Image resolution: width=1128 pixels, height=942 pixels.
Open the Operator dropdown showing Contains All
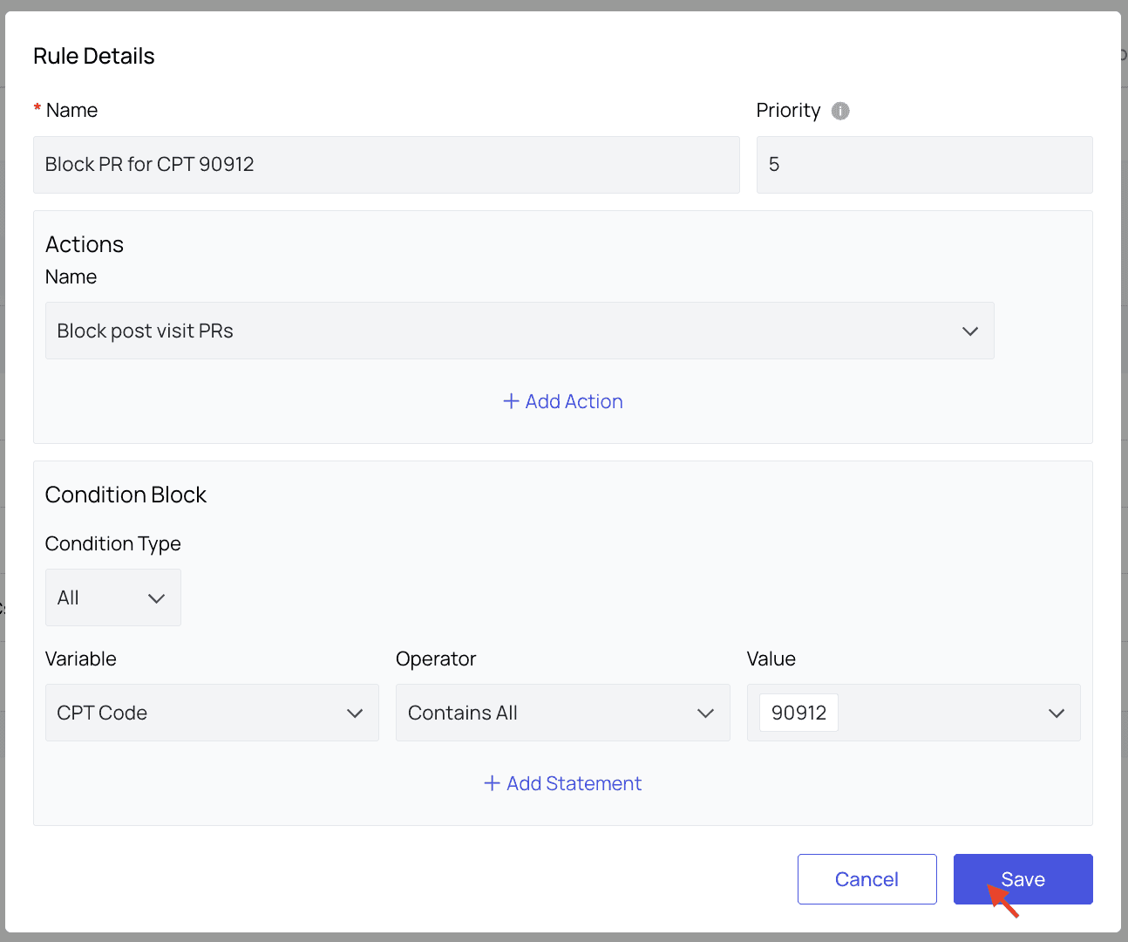pyautogui.click(x=562, y=713)
